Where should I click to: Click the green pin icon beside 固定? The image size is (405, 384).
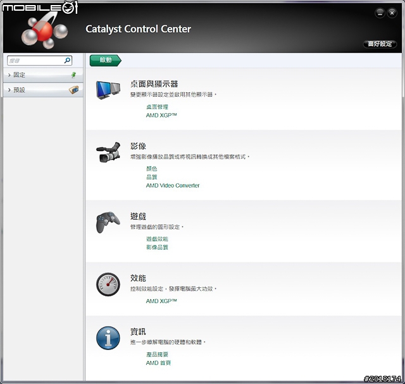(73, 75)
